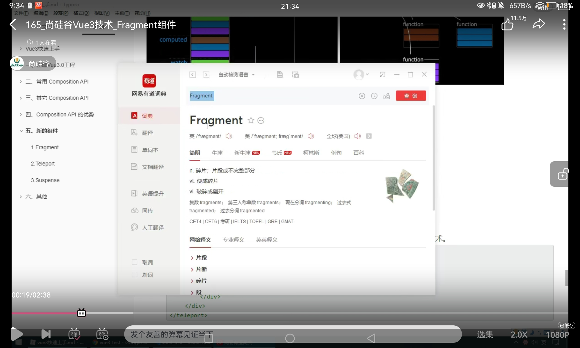This screenshot has width=580, height=348.
Task: Enable the 取词 checkbox
Action: tap(135, 262)
